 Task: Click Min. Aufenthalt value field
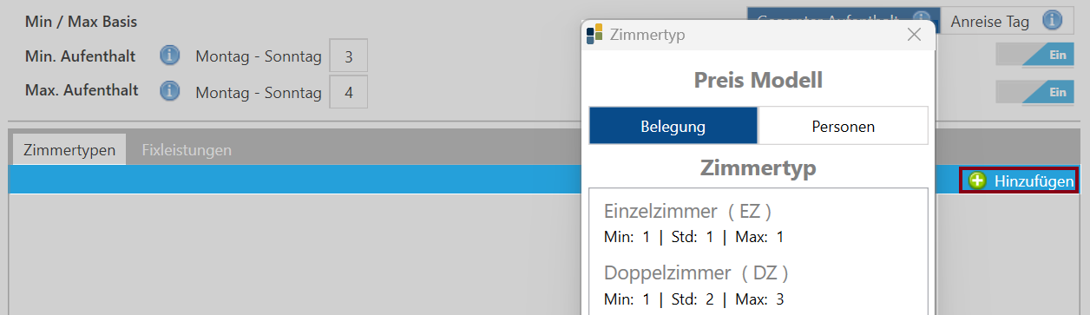348,56
